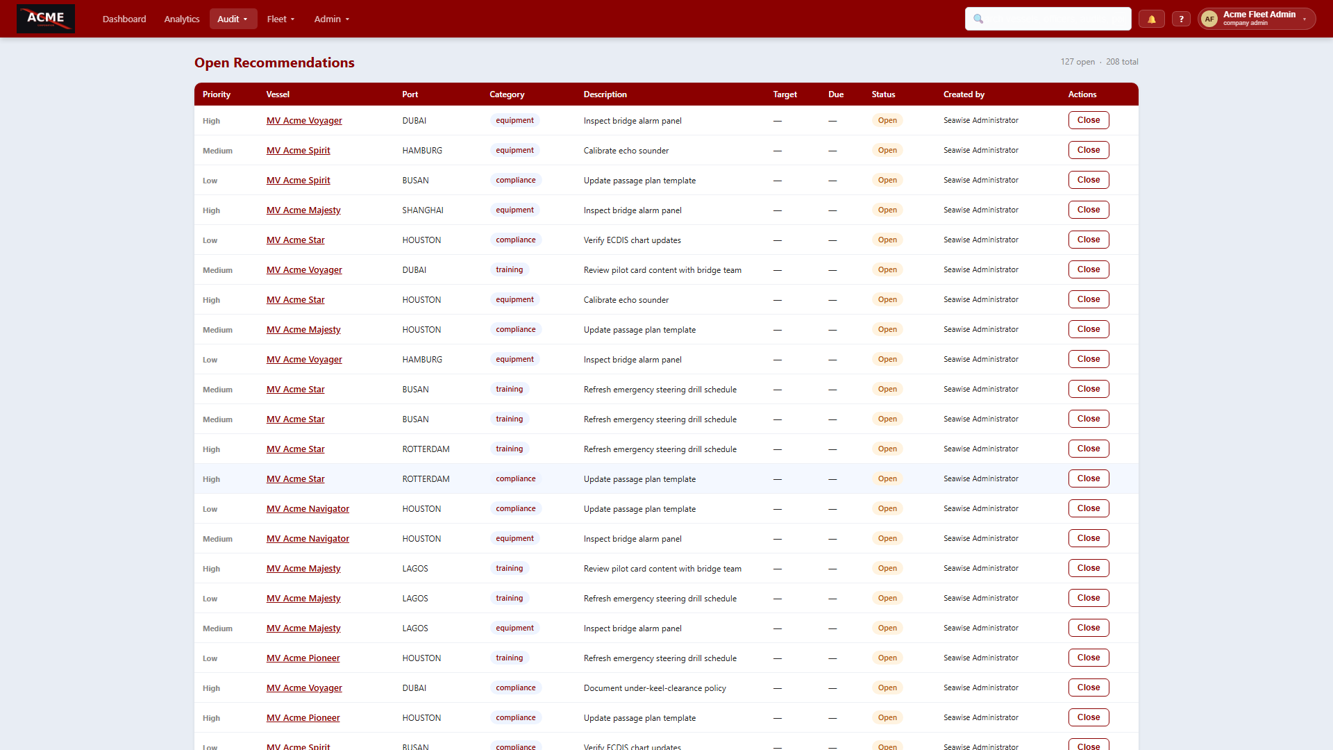Screen dimensions: 1333x750
Task: Open MV Acme Spirit link in Hamburg row
Action: pos(298,151)
